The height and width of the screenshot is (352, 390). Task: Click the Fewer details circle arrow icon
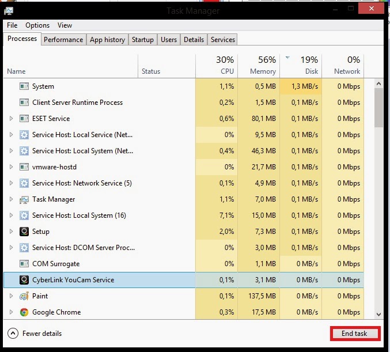point(13,334)
